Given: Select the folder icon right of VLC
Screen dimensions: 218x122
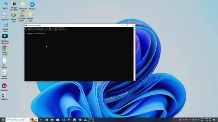Looking at the screenshot, I should (x=30, y=17).
